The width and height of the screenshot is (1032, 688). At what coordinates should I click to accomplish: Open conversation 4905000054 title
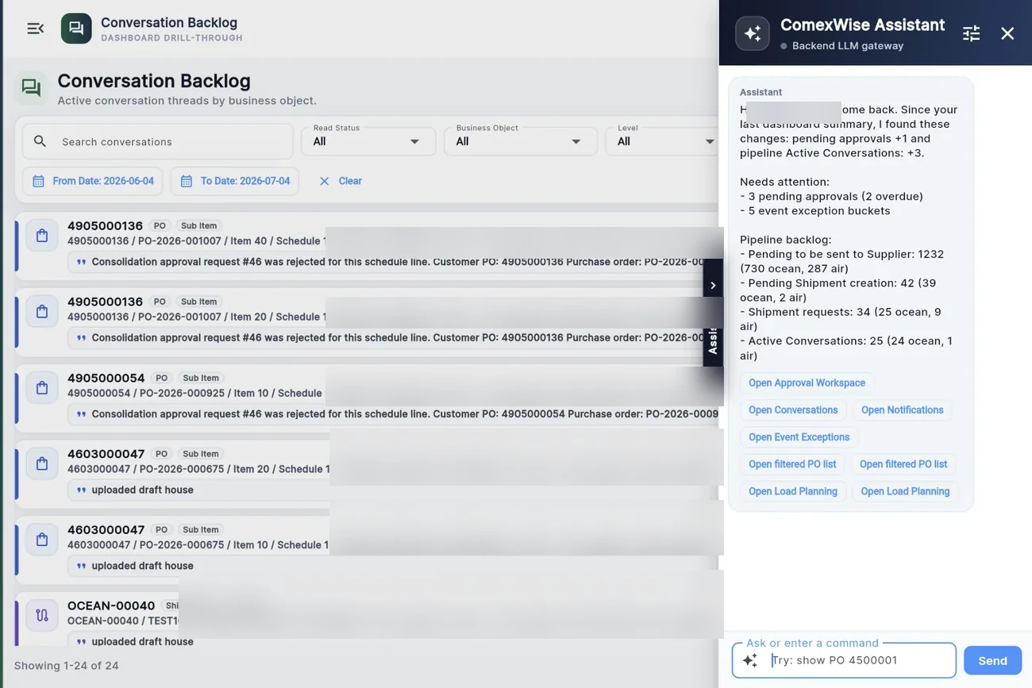[106, 378]
